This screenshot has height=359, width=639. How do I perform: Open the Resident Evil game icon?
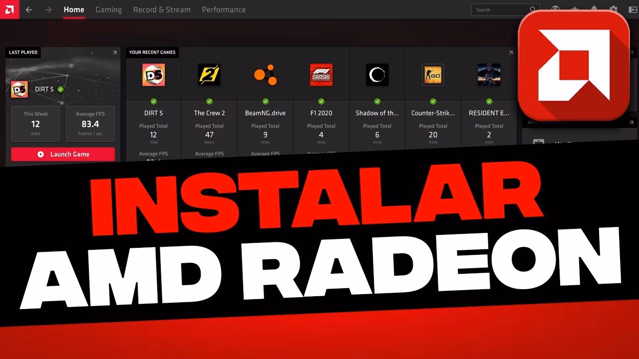click(x=489, y=75)
